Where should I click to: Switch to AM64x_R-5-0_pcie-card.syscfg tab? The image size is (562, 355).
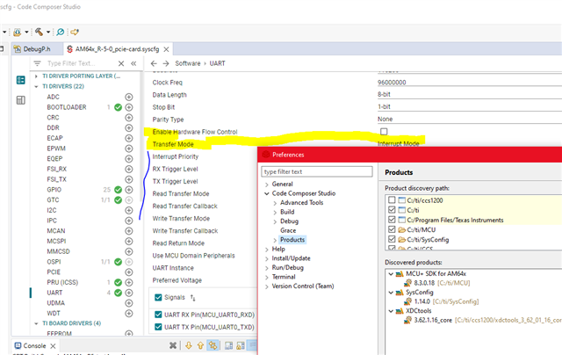tap(117, 49)
